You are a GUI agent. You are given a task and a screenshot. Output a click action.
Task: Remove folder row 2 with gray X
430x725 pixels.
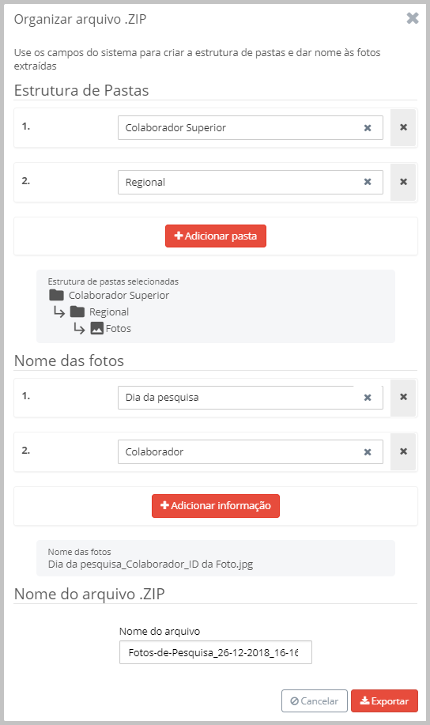(x=403, y=182)
